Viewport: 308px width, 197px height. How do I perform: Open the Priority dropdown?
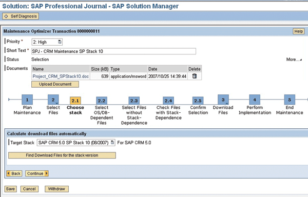click(60, 42)
